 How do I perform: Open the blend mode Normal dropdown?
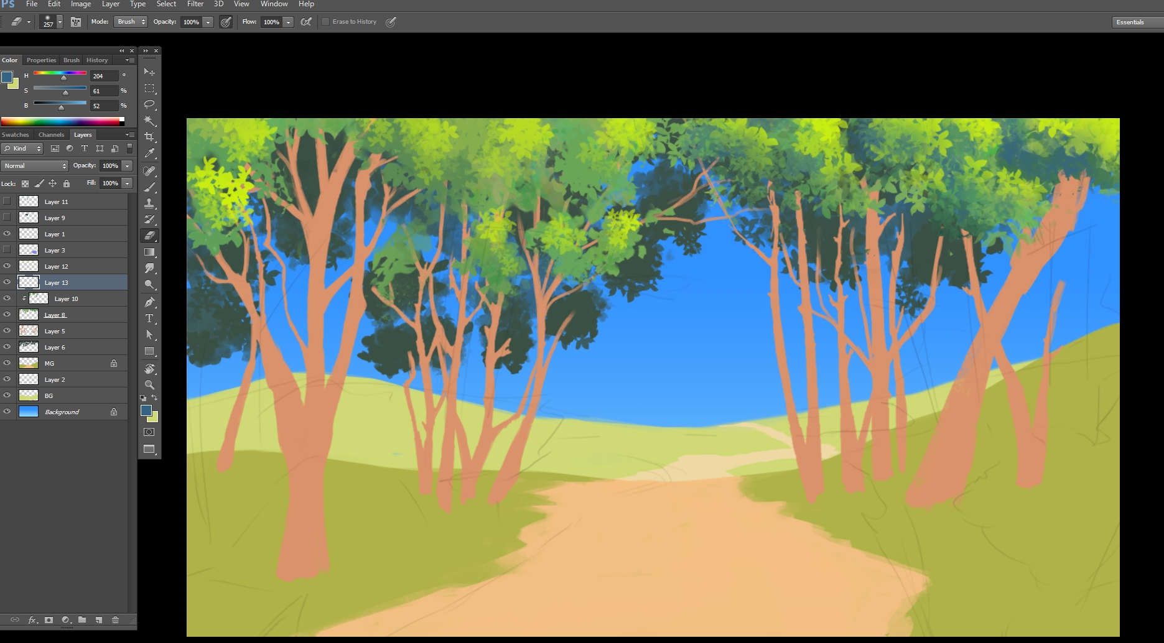[x=34, y=166]
